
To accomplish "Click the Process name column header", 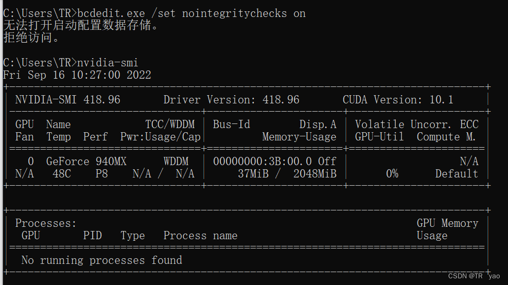I will coord(200,236).
